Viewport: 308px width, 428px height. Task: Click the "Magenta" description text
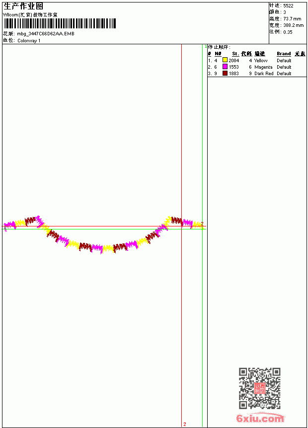point(263,67)
